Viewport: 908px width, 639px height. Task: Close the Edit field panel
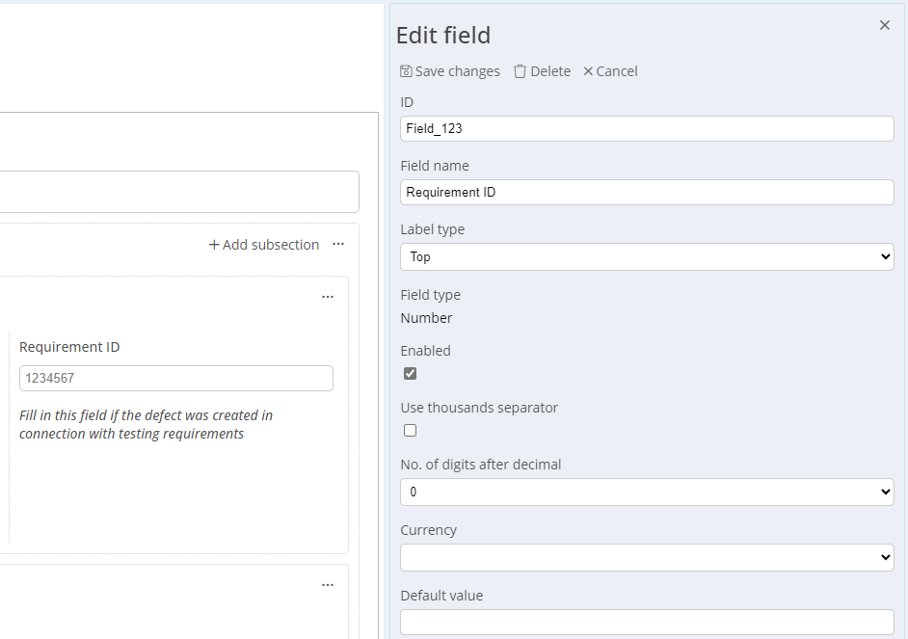[884, 25]
